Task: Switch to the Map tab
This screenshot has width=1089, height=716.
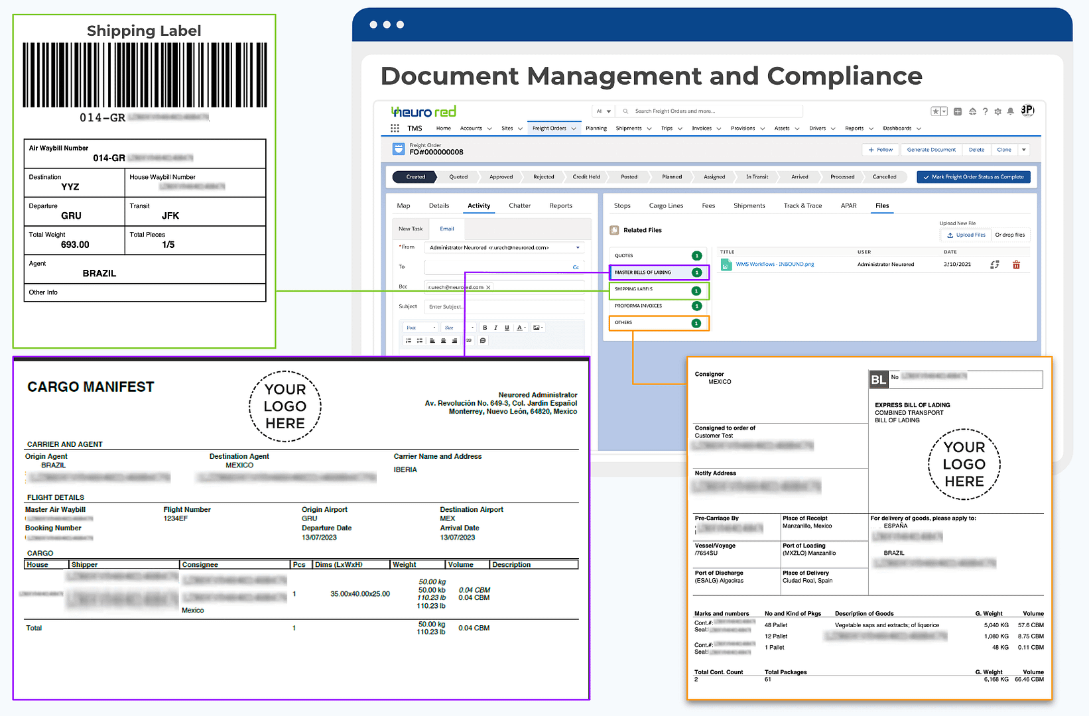Action: [403, 206]
